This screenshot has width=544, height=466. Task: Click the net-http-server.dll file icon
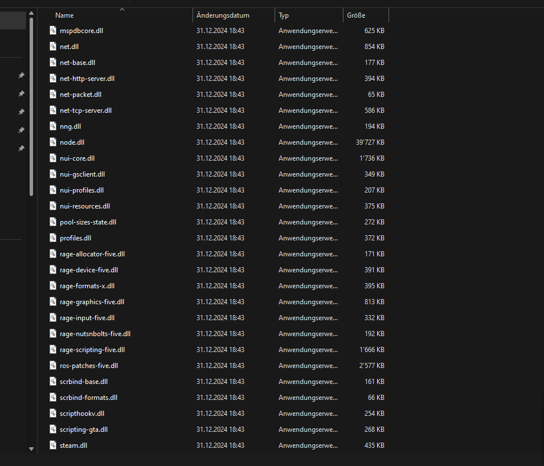(x=53, y=79)
